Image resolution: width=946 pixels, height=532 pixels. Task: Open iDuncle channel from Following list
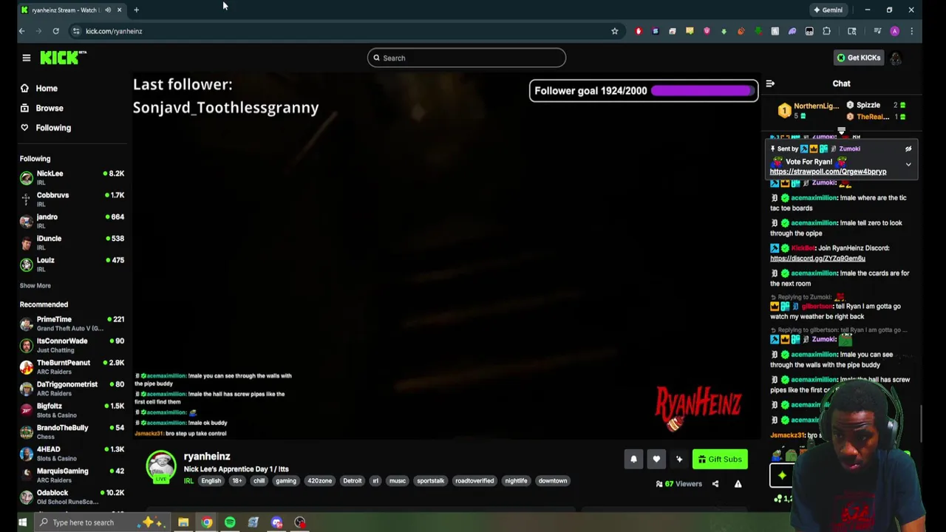click(x=72, y=242)
